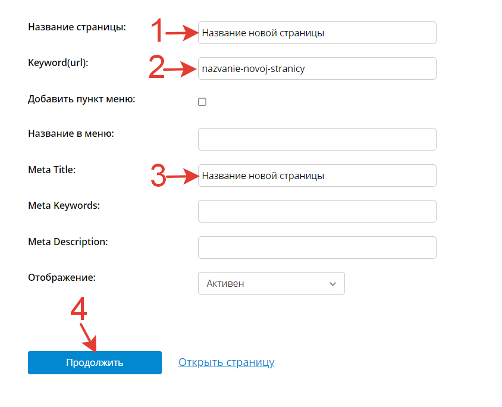Focus the Meta Description input box
The width and height of the screenshot is (502, 407).
[x=317, y=248]
